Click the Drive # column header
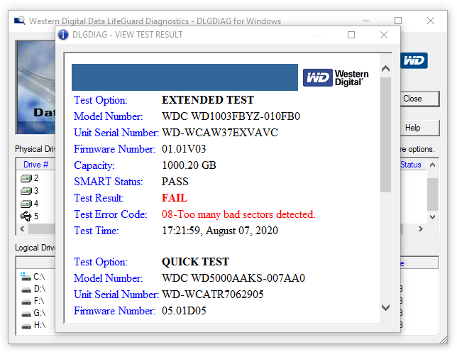This screenshot has height=352, width=457. tap(35, 165)
